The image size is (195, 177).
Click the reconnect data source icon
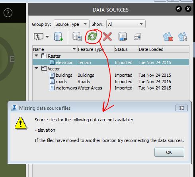click(123, 37)
